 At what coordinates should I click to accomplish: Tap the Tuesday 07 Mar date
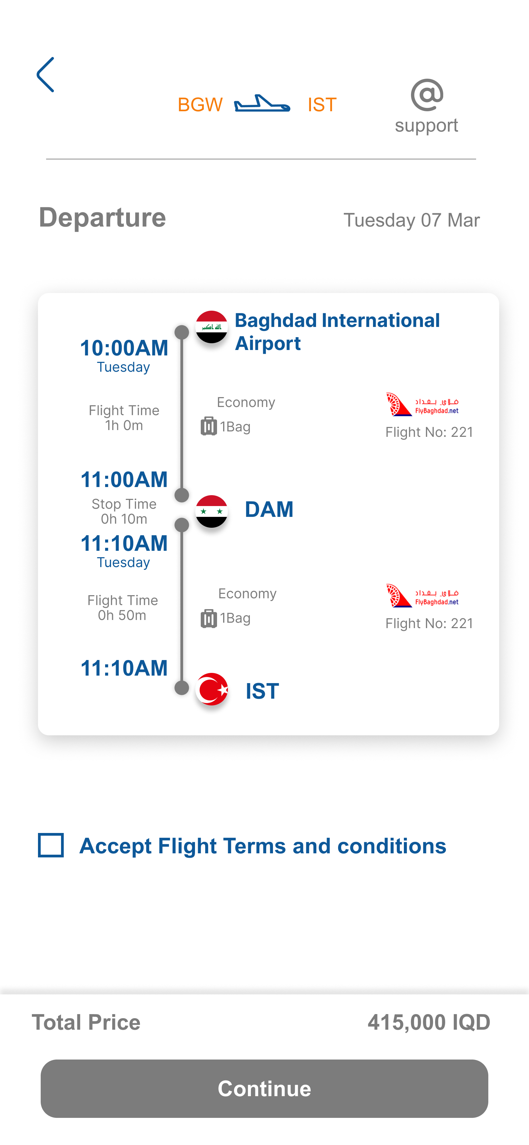[x=411, y=220]
